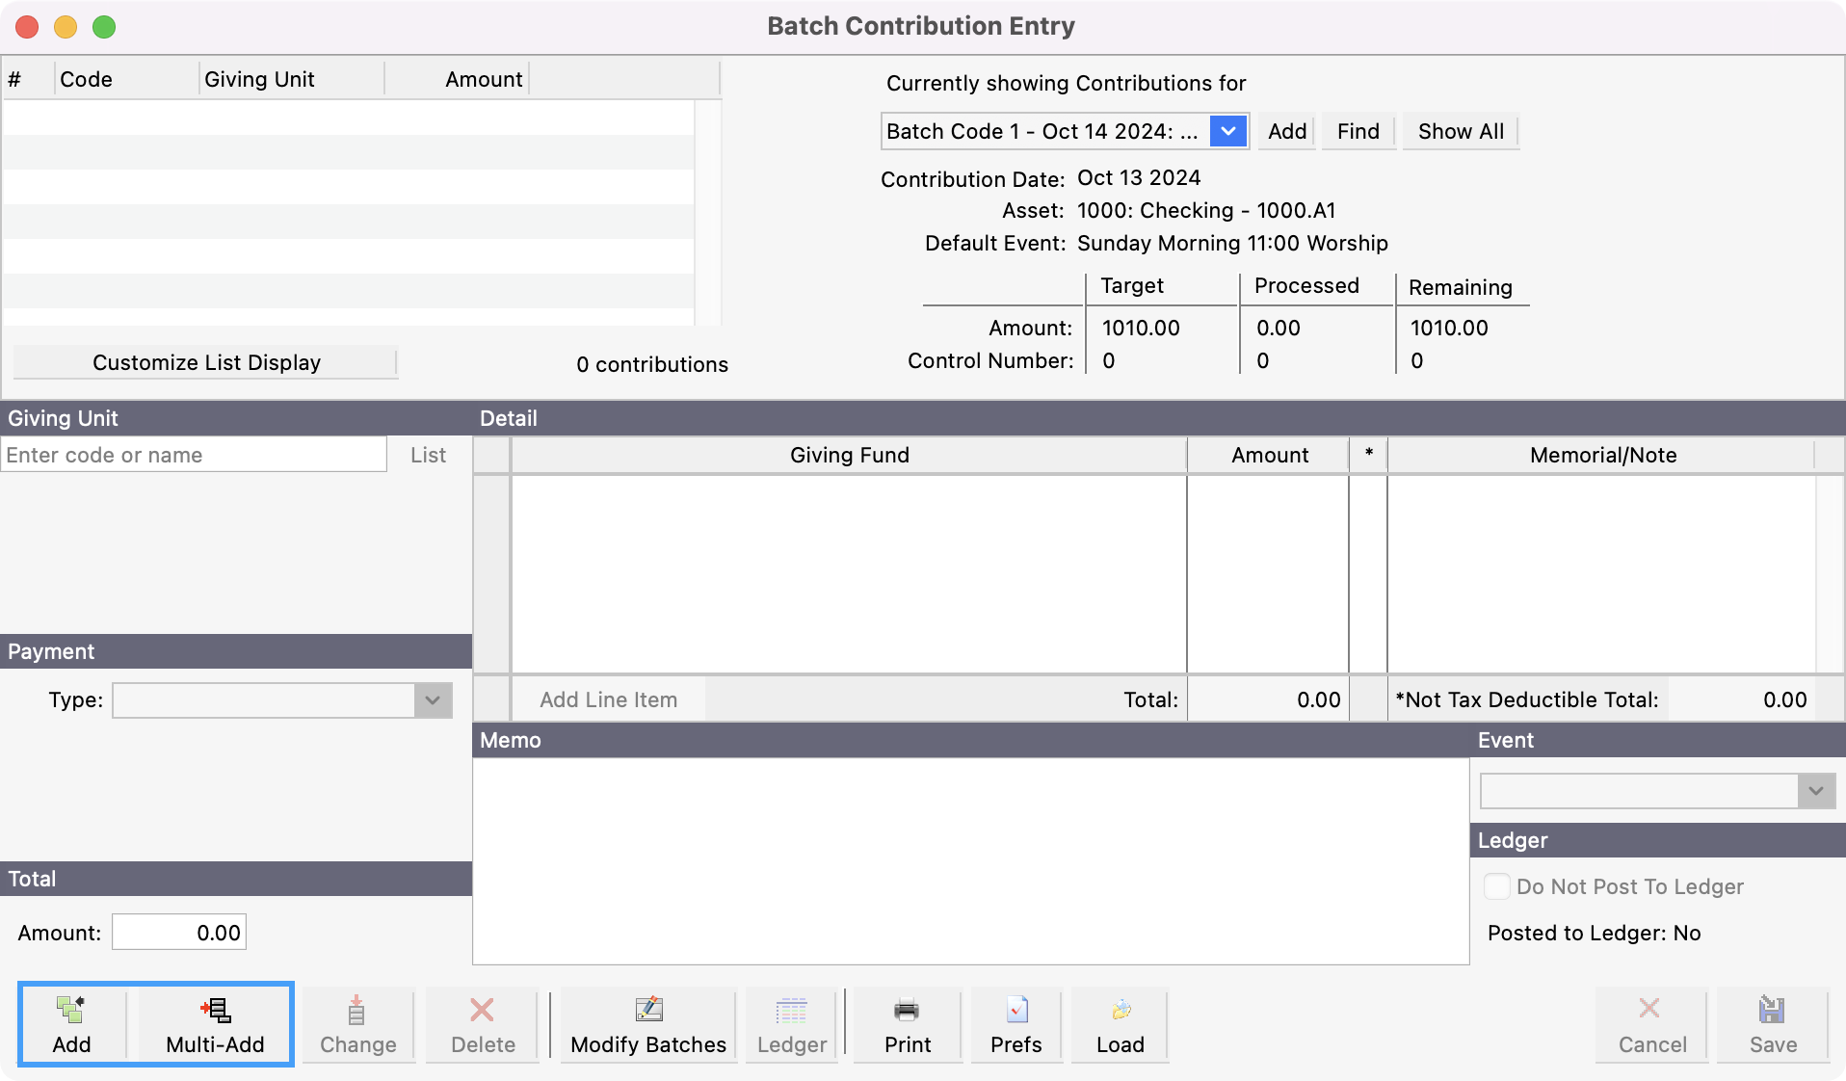Open the Ledger view icon
Viewport: 1846px width, 1081px height.
(x=790, y=1024)
